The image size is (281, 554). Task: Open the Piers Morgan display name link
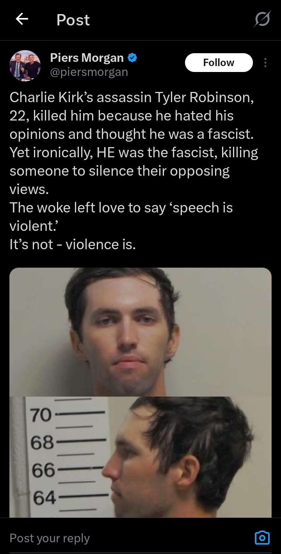click(x=87, y=58)
